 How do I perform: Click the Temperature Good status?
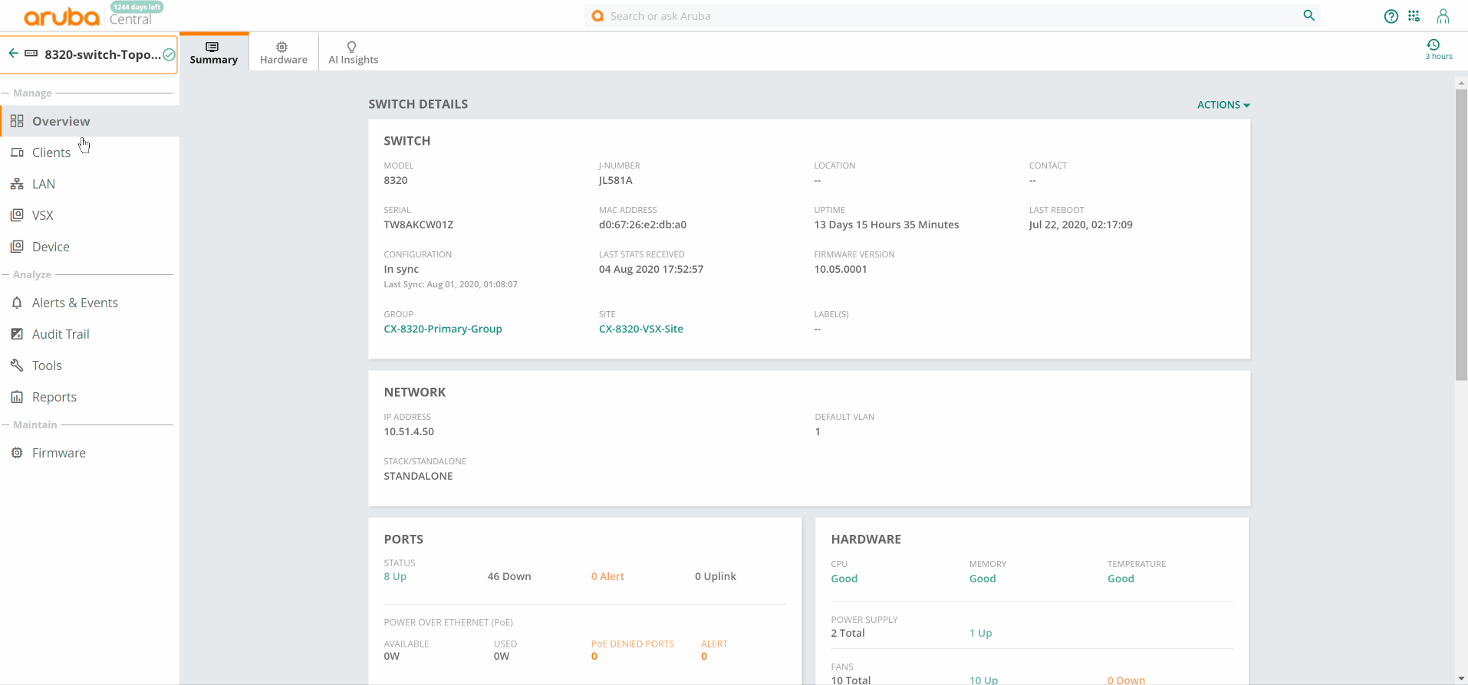pyautogui.click(x=1121, y=578)
